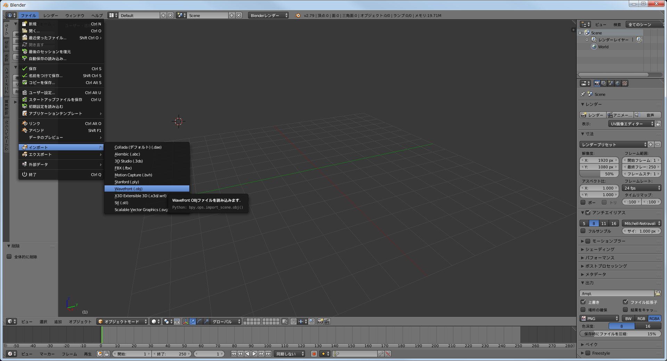Lock time to other windows
Screen dimensions: 667x361
click(107, 354)
